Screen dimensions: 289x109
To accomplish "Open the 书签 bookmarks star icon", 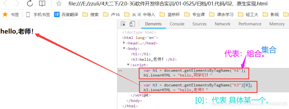I will click(5, 14).
